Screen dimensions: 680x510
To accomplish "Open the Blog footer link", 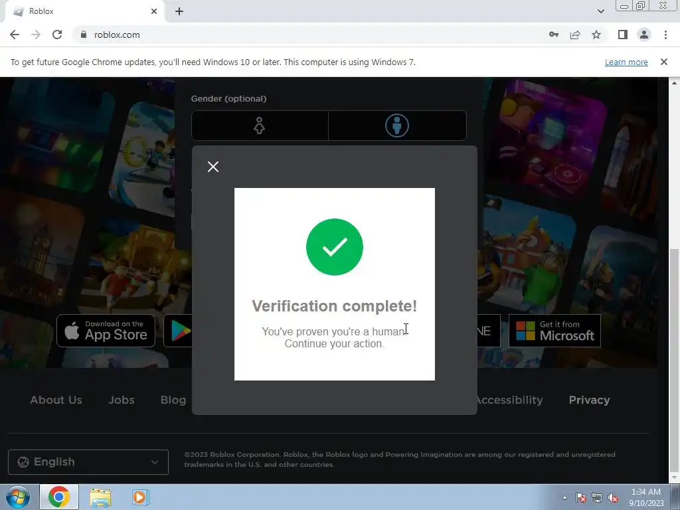I will pyautogui.click(x=173, y=400).
